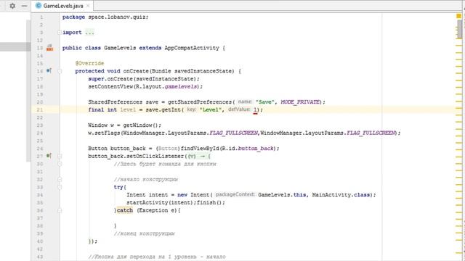Click line number 21 in the gutter
465x261 pixels.
pos(40,109)
